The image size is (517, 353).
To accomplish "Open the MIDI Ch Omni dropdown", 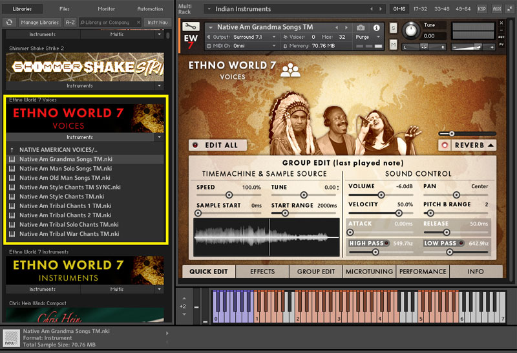I will pos(273,46).
